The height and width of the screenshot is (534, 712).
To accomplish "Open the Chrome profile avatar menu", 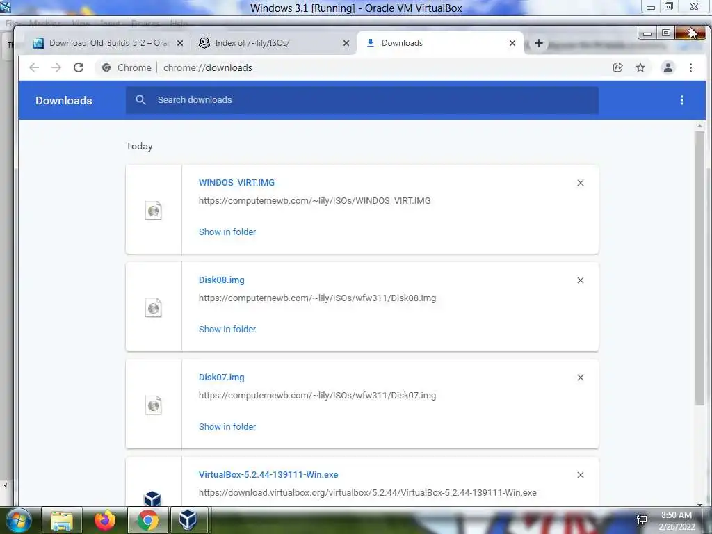I will click(x=668, y=67).
